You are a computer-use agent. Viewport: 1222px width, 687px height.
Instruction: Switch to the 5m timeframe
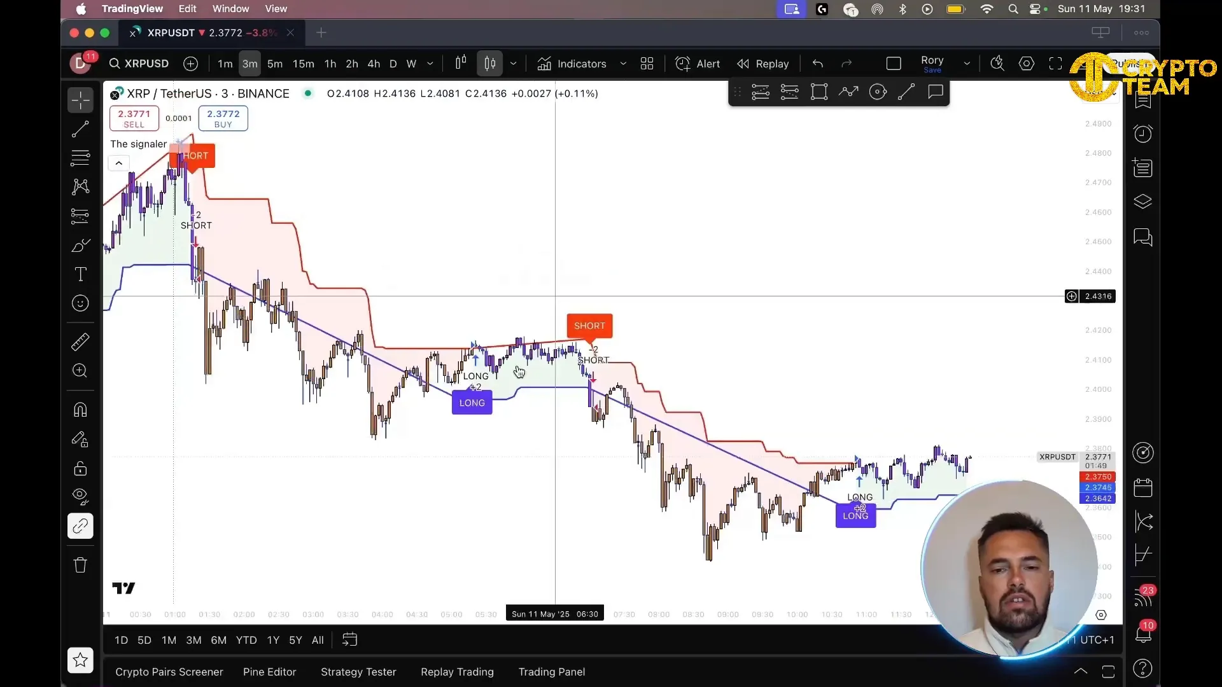coord(275,64)
